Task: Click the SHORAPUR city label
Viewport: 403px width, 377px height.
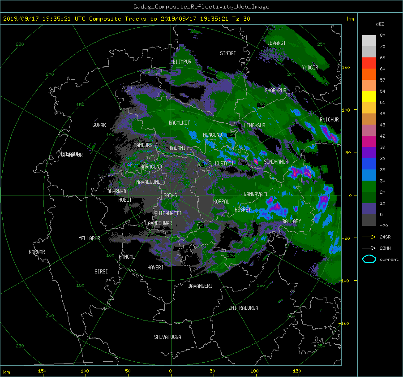Action: [x=275, y=91]
